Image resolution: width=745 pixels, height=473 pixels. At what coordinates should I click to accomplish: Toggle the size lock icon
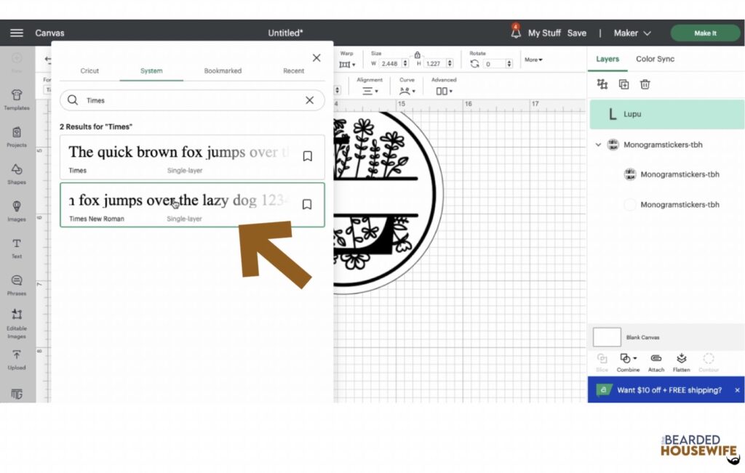tap(417, 54)
